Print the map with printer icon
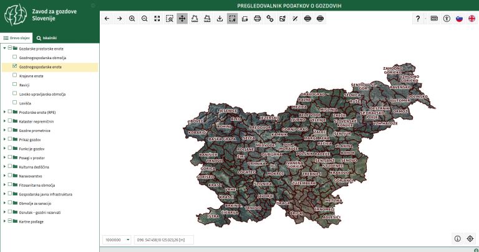 click(257, 19)
